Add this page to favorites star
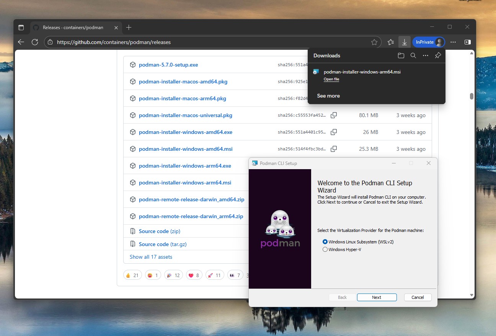The width and height of the screenshot is (496, 336). (x=374, y=42)
